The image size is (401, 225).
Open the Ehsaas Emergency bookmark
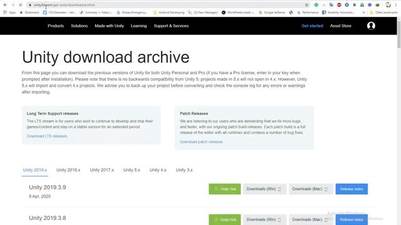pyautogui.click(x=132, y=12)
